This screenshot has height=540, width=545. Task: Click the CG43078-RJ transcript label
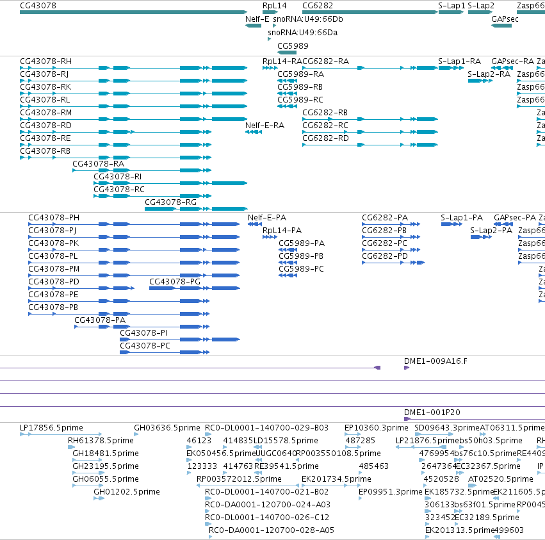44,74
